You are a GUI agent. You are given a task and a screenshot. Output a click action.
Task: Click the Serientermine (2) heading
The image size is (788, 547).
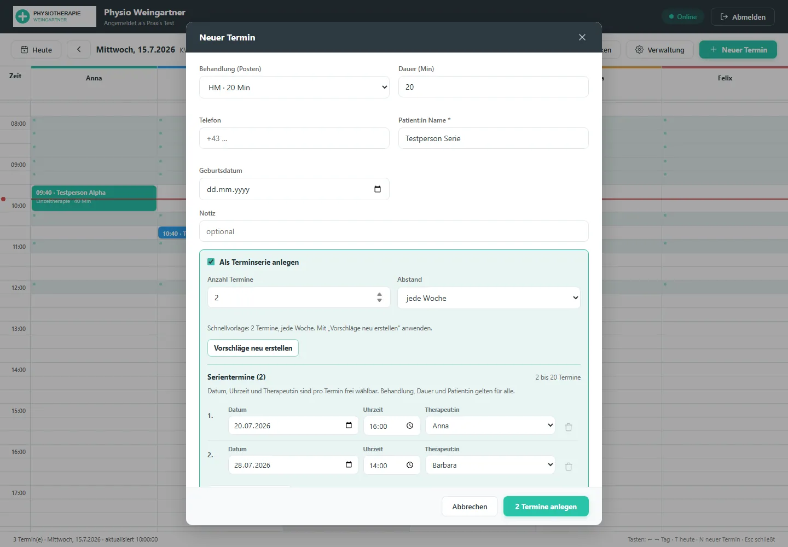236,377
